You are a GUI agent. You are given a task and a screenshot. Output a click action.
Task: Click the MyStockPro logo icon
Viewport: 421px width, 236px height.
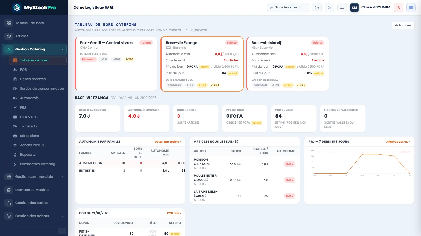(17, 8)
